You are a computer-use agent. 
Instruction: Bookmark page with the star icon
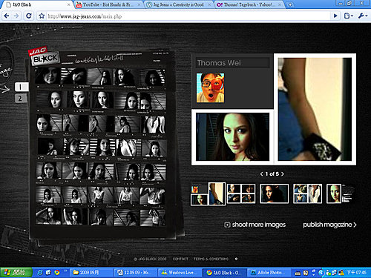point(42,16)
